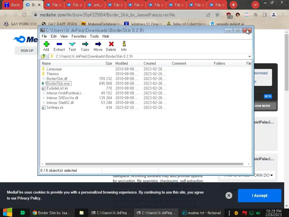Click the Delete toolbar icon
This screenshot has height=217, width=289.
click(111, 46)
